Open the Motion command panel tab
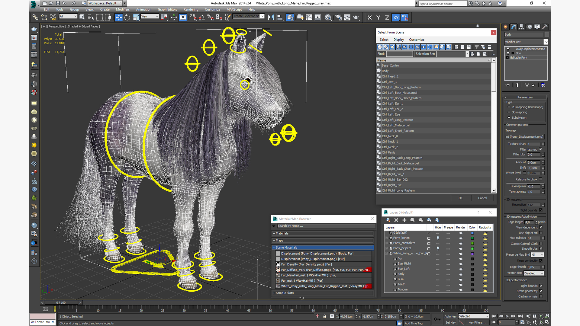The height and width of the screenshot is (326, 580). tap(529, 27)
